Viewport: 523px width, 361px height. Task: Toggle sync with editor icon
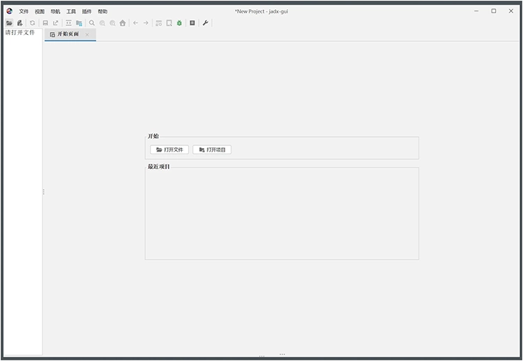[x=68, y=23]
